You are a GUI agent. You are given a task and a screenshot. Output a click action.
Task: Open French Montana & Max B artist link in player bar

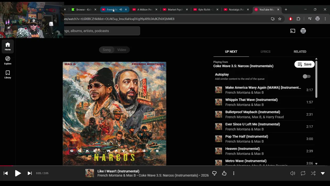tap(117, 175)
